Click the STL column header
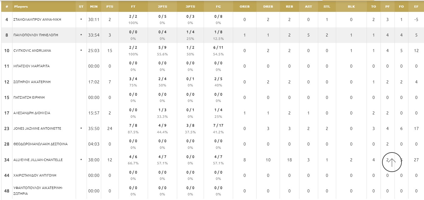424x200 pixels. [327, 6]
